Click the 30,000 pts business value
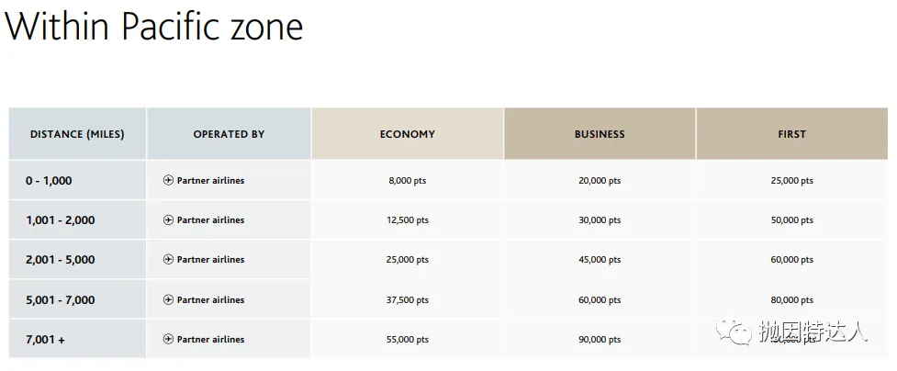 pos(600,220)
